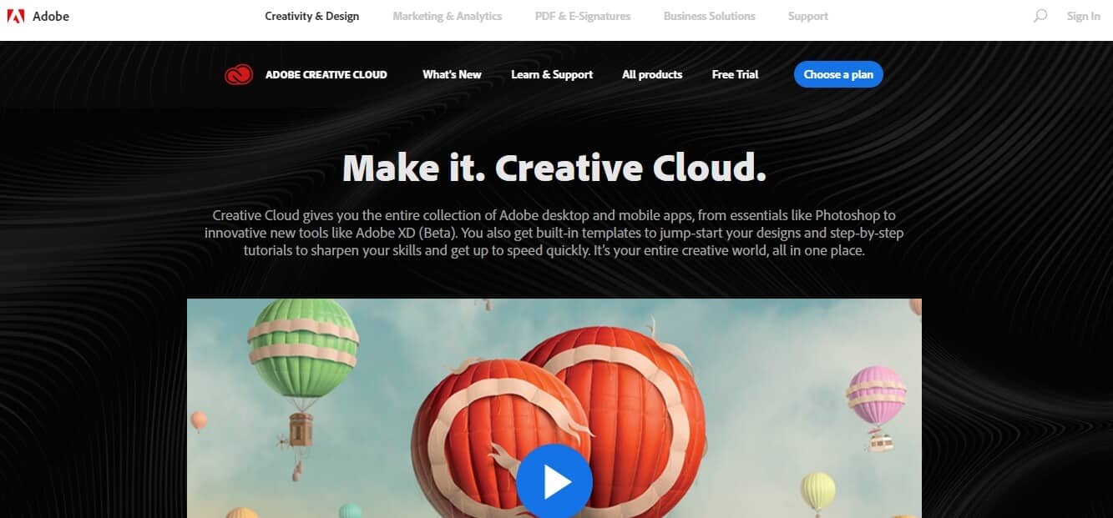
Task: Open the PDF & E-Signatures menu
Action: 583,16
